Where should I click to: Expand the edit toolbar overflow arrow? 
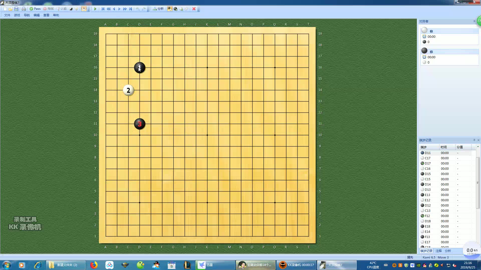tap(199, 10)
